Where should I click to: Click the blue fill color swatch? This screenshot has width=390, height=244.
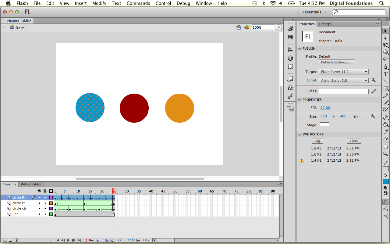pyautogui.click(x=386, y=181)
